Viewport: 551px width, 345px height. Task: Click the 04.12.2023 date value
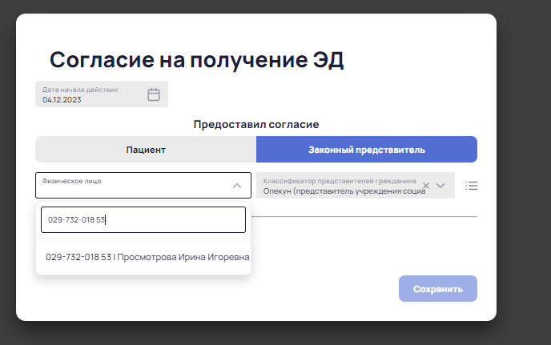[62, 100]
